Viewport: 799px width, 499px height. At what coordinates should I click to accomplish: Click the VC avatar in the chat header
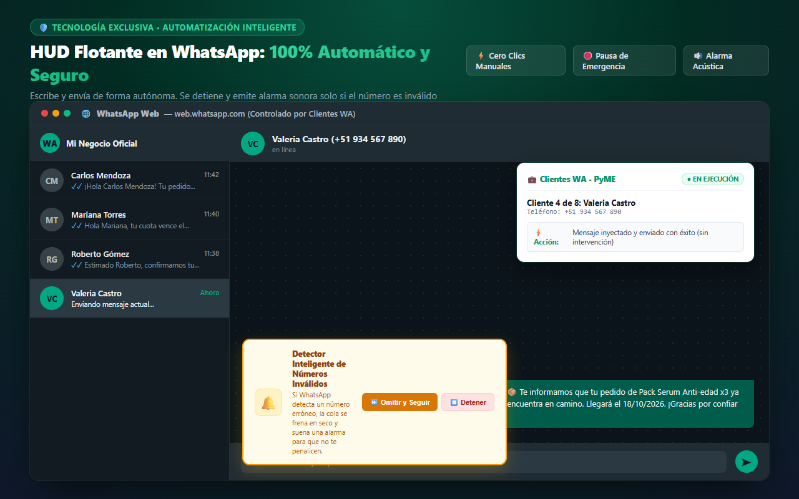point(253,143)
